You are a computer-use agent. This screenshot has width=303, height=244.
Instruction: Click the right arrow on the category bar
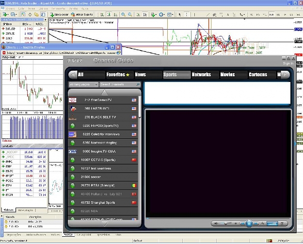pyautogui.click(x=286, y=75)
